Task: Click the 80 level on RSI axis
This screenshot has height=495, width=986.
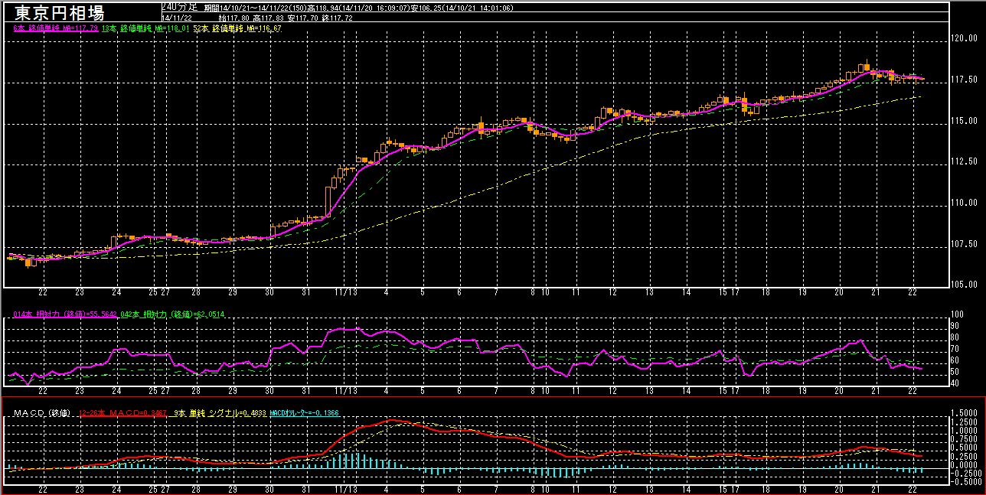Action: coord(955,337)
